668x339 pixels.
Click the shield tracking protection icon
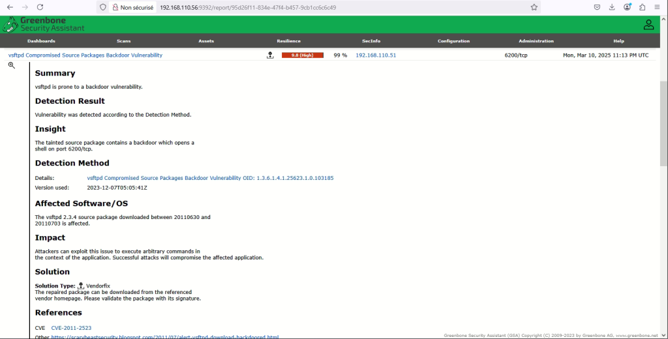tap(102, 7)
